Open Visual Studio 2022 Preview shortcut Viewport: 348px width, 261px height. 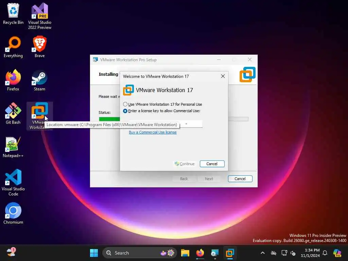(39, 16)
